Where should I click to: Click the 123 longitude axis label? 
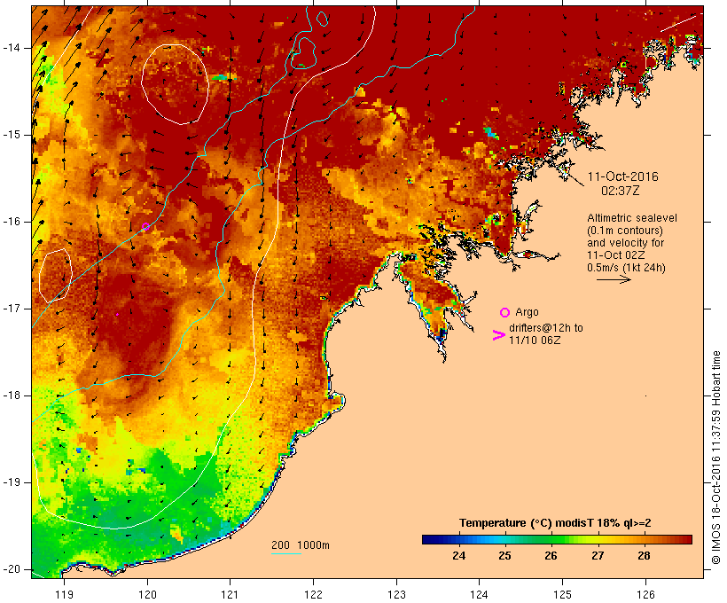[x=396, y=595]
